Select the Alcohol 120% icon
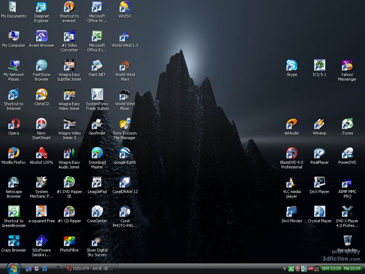The width and height of the screenshot is (365, 274). (x=41, y=153)
